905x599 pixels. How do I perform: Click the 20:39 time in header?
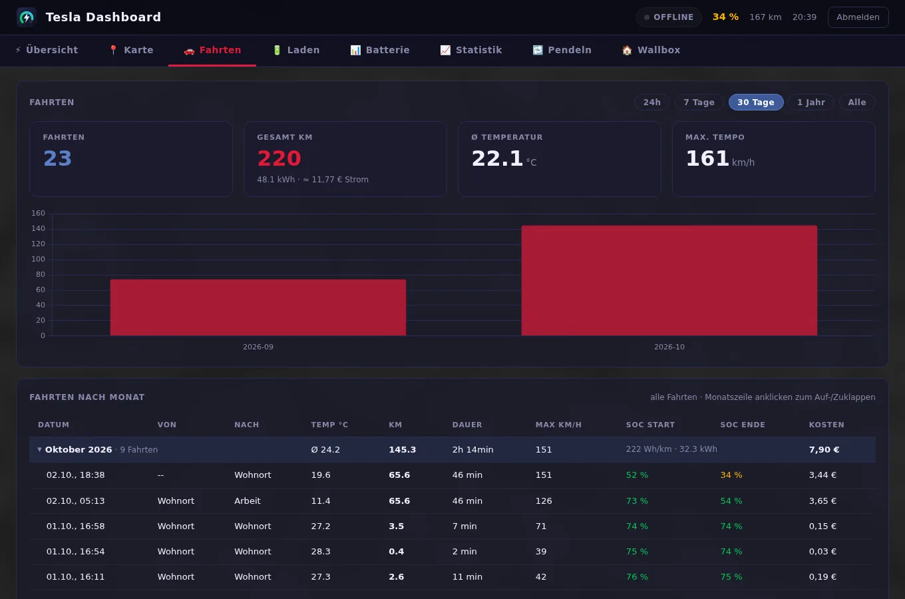pos(804,17)
